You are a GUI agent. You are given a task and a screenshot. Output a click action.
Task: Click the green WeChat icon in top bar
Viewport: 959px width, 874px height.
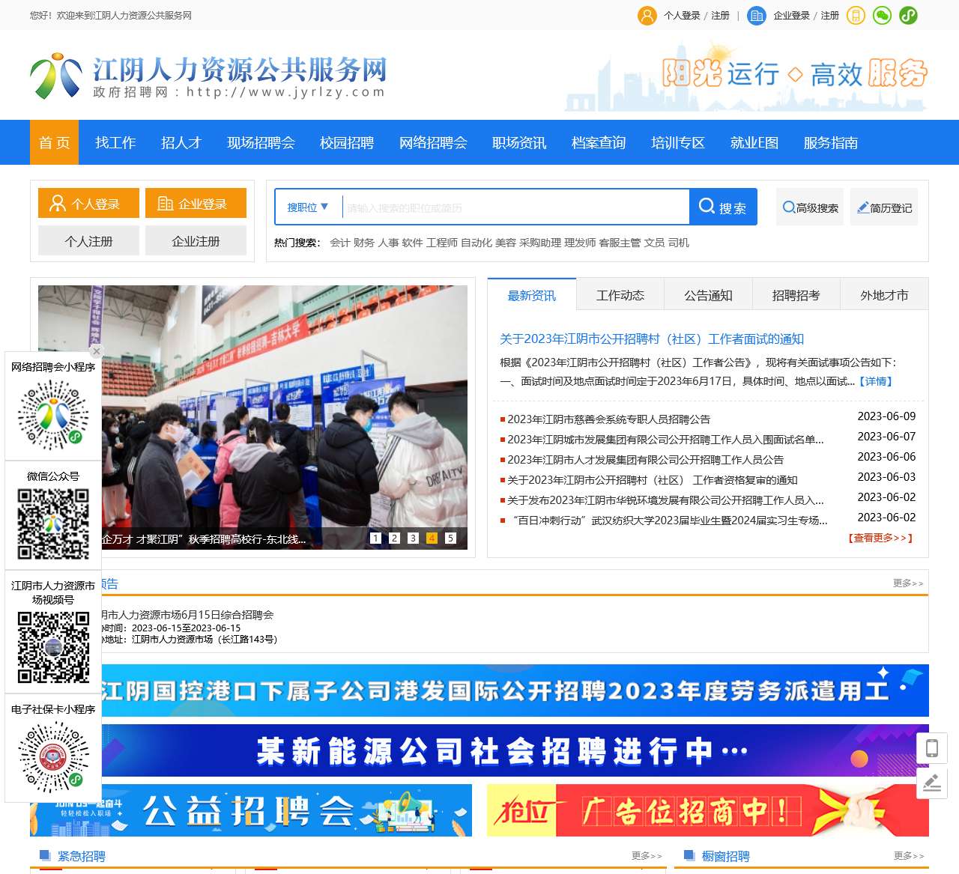882,15
